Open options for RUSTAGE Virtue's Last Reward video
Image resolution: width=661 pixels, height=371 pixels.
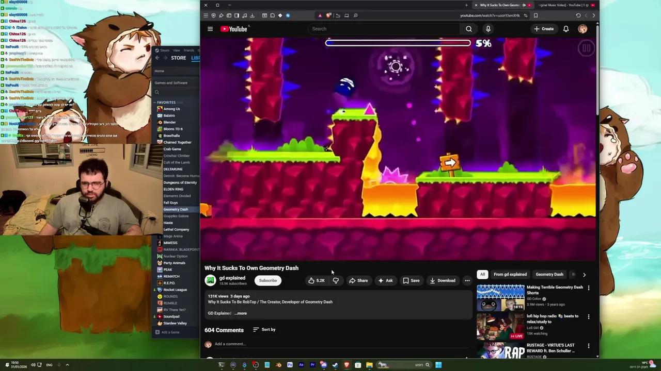[x=588, y=345]
